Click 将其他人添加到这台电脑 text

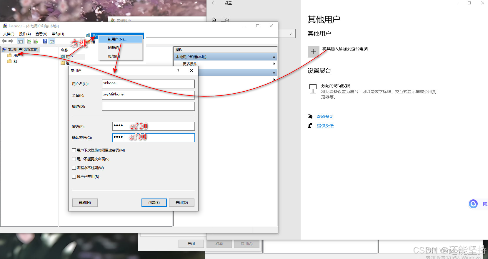pos(345,49)
